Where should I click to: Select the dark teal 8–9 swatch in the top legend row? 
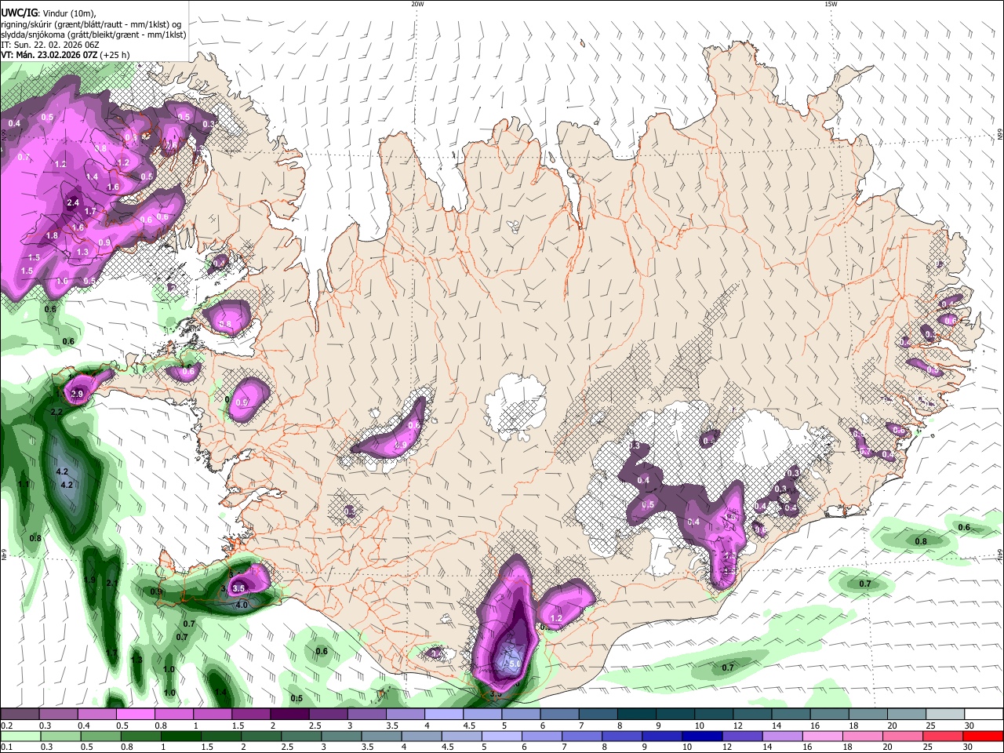(x=636, y=715)
